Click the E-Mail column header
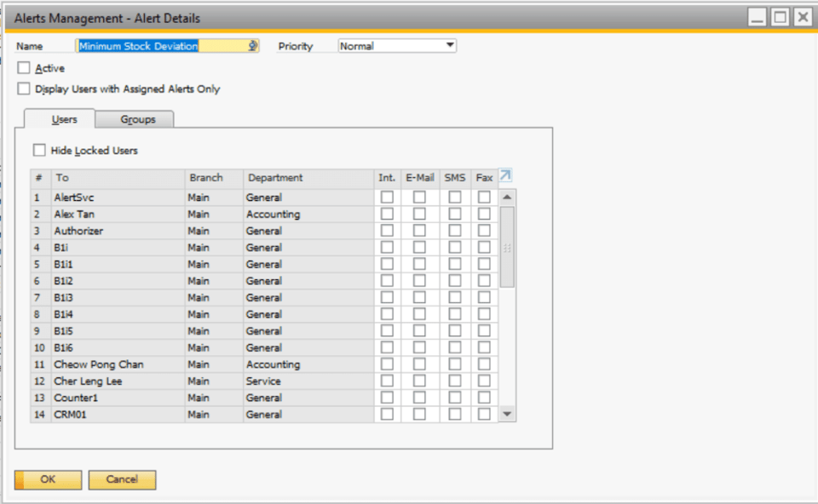 [x=420, y=178]
